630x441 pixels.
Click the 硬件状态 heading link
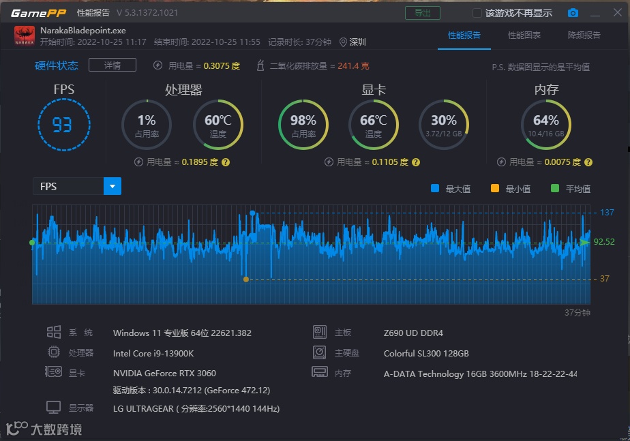(x=56, y=65)
